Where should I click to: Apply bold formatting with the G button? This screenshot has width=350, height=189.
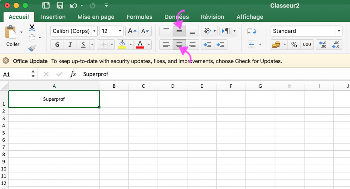[x=57, y=44]
